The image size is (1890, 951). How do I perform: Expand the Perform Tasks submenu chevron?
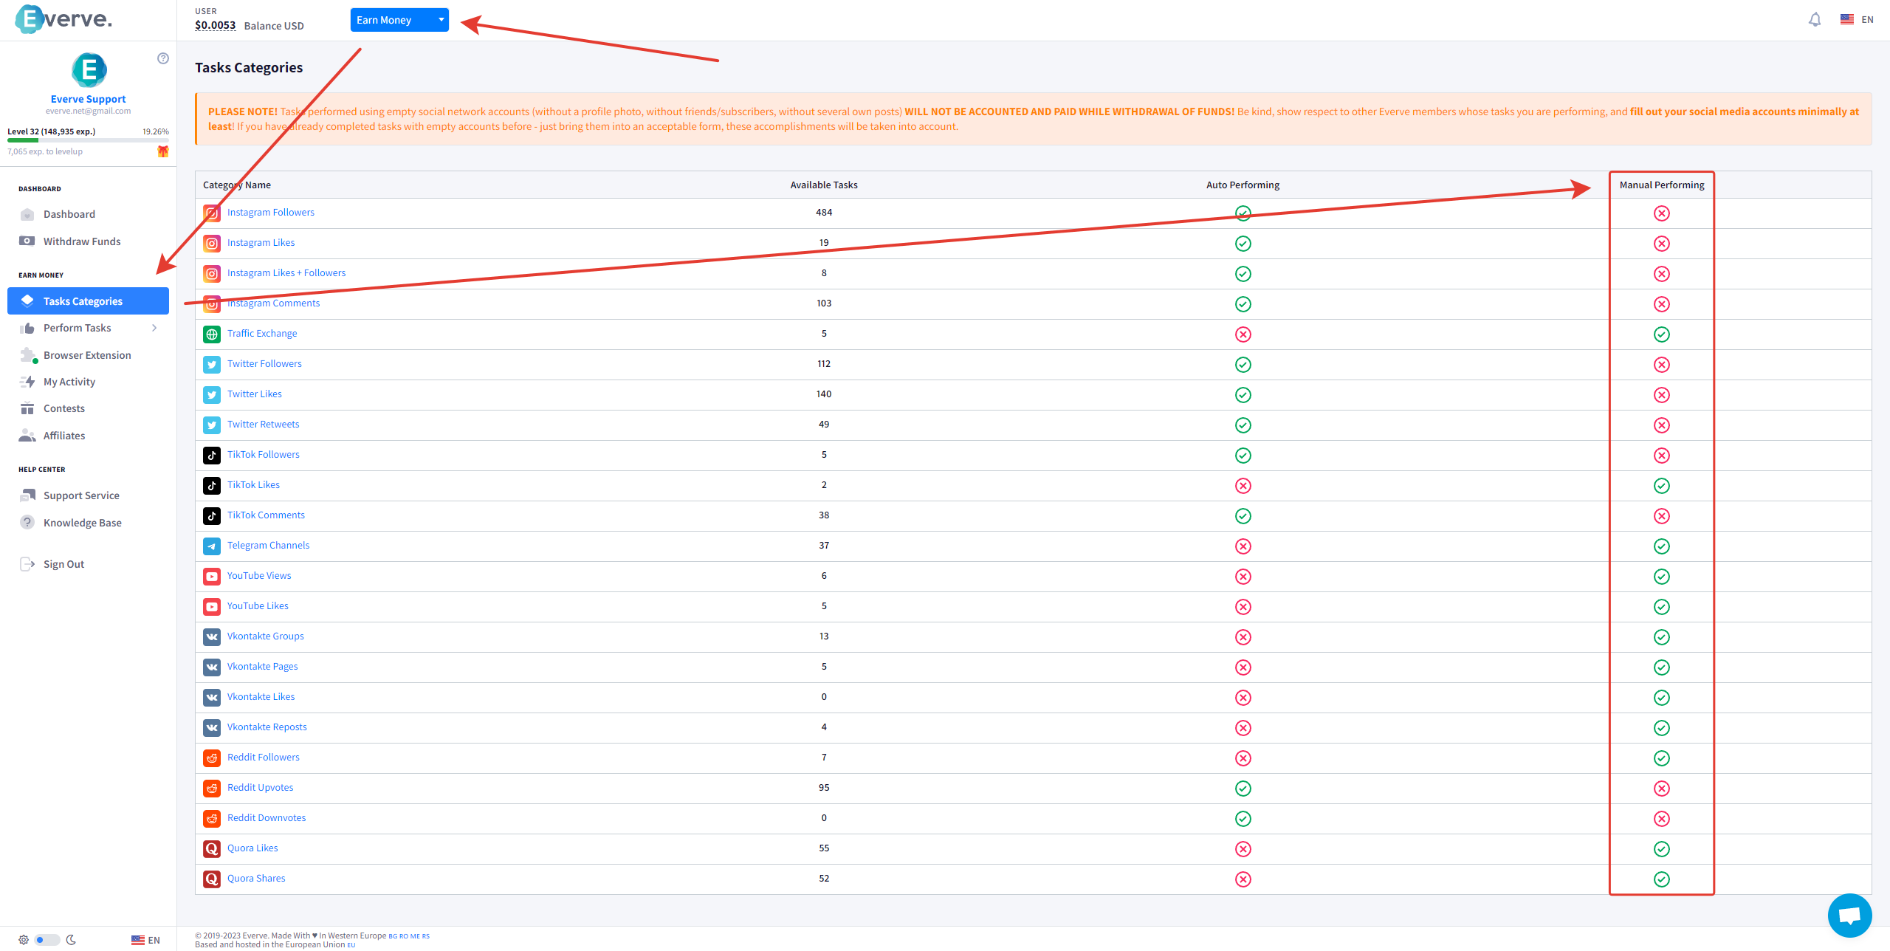[154, 328]
